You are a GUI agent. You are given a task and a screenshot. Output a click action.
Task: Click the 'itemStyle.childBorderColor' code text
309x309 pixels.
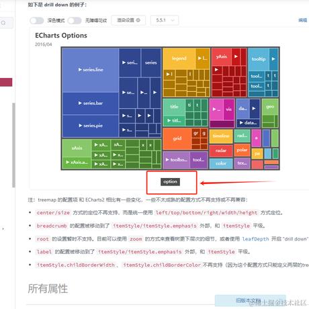162,265
